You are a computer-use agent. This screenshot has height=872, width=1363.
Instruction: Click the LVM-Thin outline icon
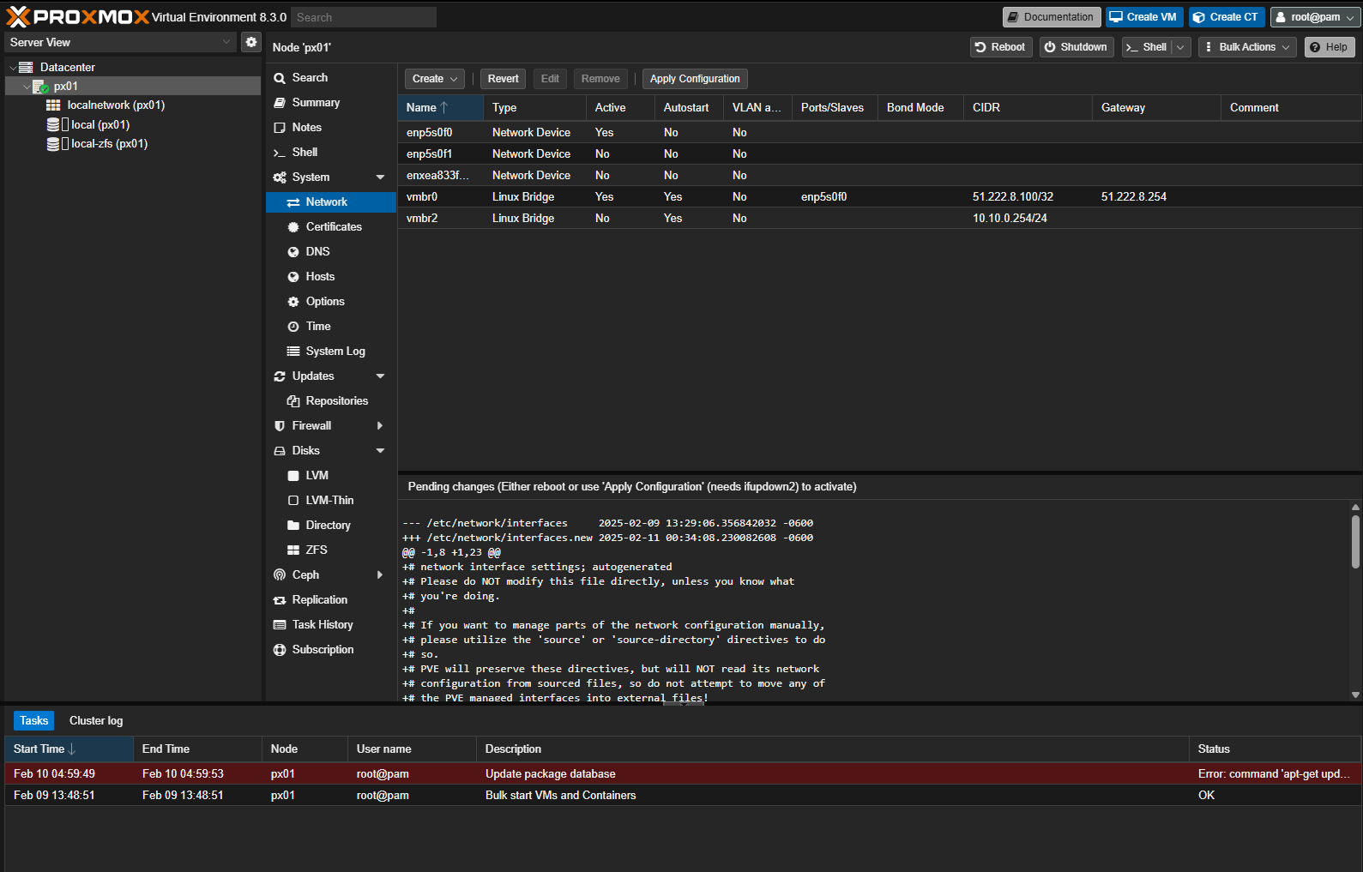pos(293,500)
